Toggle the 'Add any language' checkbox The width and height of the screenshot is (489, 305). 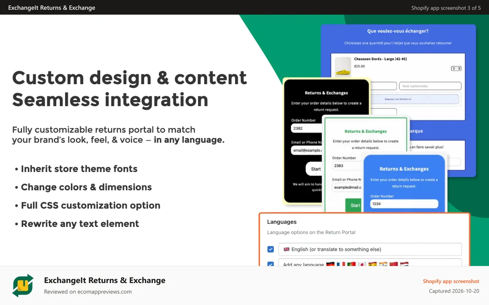click(271, 264)
